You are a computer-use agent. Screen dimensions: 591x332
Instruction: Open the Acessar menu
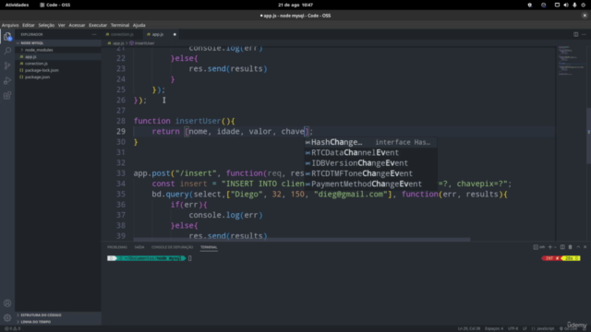point(77,25)
